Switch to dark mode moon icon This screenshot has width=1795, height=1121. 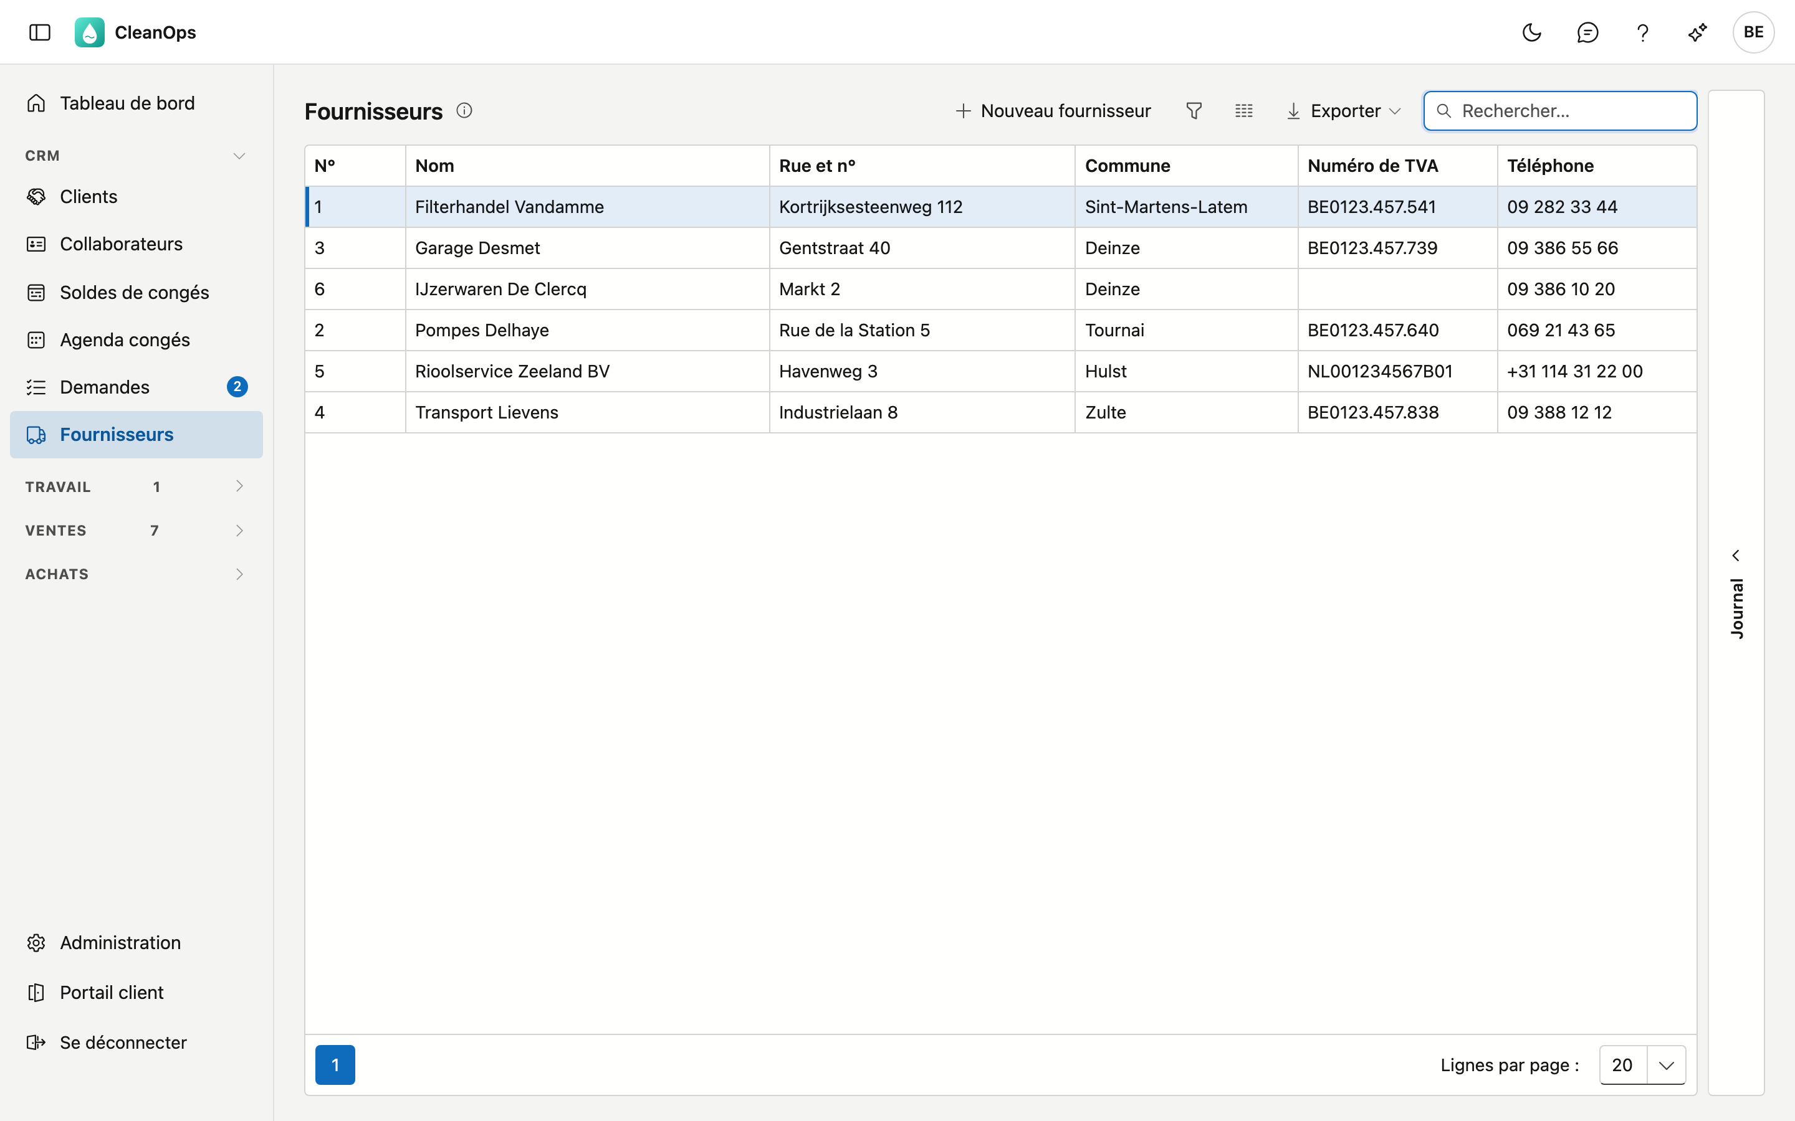tap(1532, 32)
